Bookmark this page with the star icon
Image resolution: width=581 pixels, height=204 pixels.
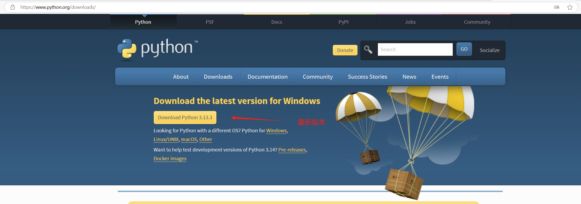click(570, 7)
